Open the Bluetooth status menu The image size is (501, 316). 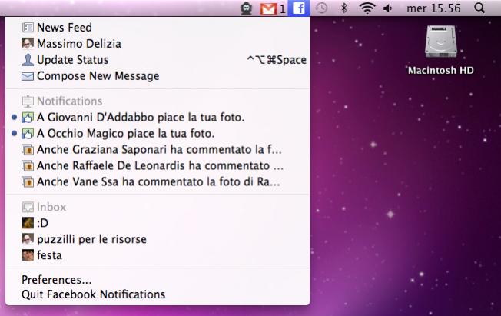pos(344,8)
